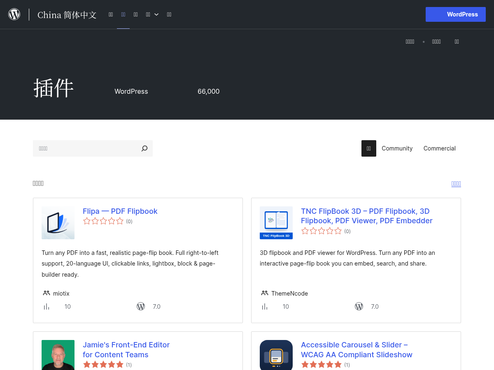Click the 7.0 version text in Flipa card
The height and width of the screenshot is (370, 494).
156,307
